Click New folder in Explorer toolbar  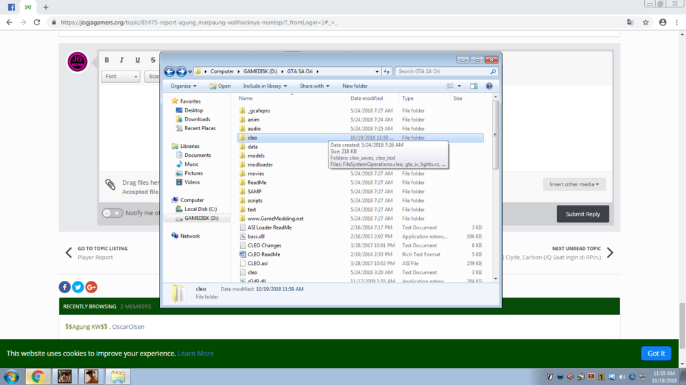pos(355,86)
